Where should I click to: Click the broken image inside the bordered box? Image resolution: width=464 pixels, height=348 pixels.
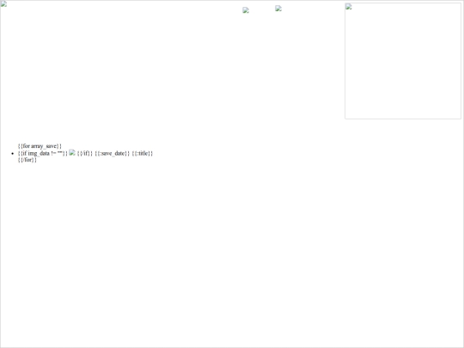[x=349, y=7]
